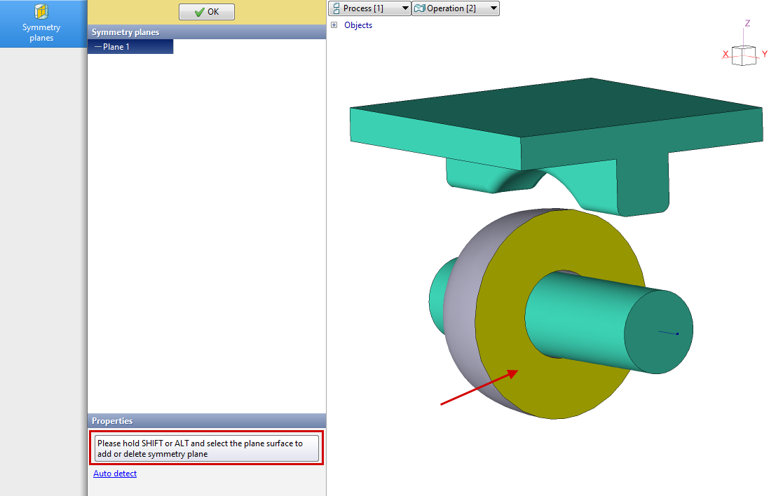Click the orientation cube in the viewport
783x496 pixels.
(743, 55)
